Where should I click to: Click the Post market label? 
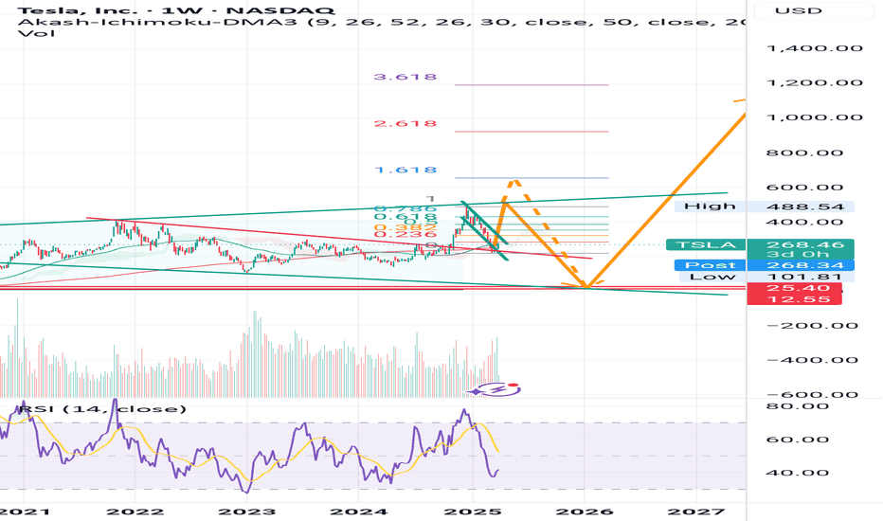click(711, 265)
